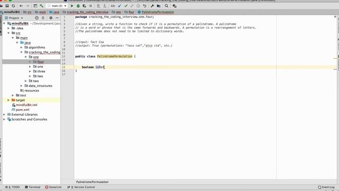Collapse the mindfulBit root node
Screen dimensions: 339x191
pos(4,23)
